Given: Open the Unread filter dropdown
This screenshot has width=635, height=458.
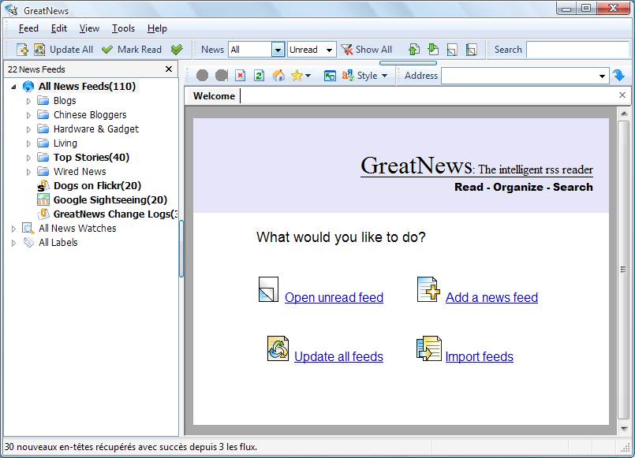Looking at the screenshot, I should [312, 50].
